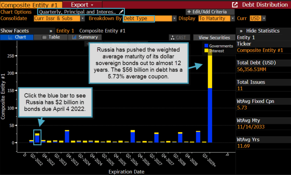291x175 pixels.
Task: Expand the Show Facets panel
Action: (51, 31)
